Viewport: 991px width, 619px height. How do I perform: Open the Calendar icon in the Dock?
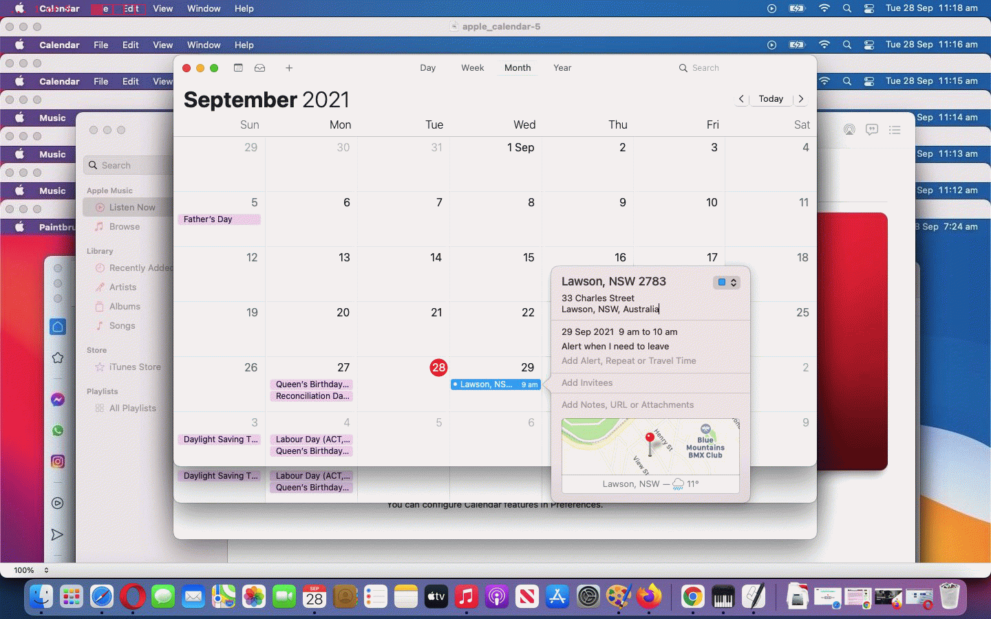tap(315, 597)
